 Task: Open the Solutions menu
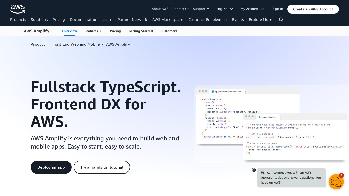[39, 20]
